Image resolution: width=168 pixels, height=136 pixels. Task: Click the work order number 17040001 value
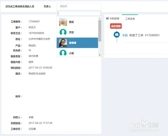34,22
